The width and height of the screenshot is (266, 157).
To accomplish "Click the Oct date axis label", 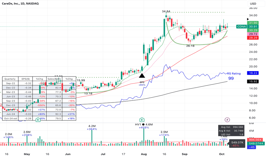I will pyautogui.click(x=222, y=154).
